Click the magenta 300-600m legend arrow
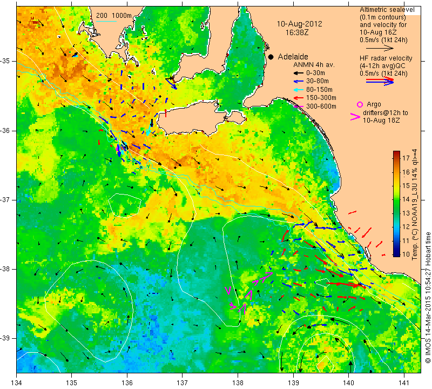 pyautogui.click(x=298, y=106)
